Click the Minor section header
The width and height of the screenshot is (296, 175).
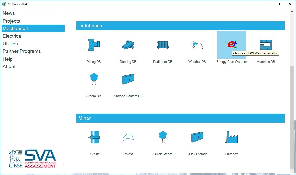point(180,118)
